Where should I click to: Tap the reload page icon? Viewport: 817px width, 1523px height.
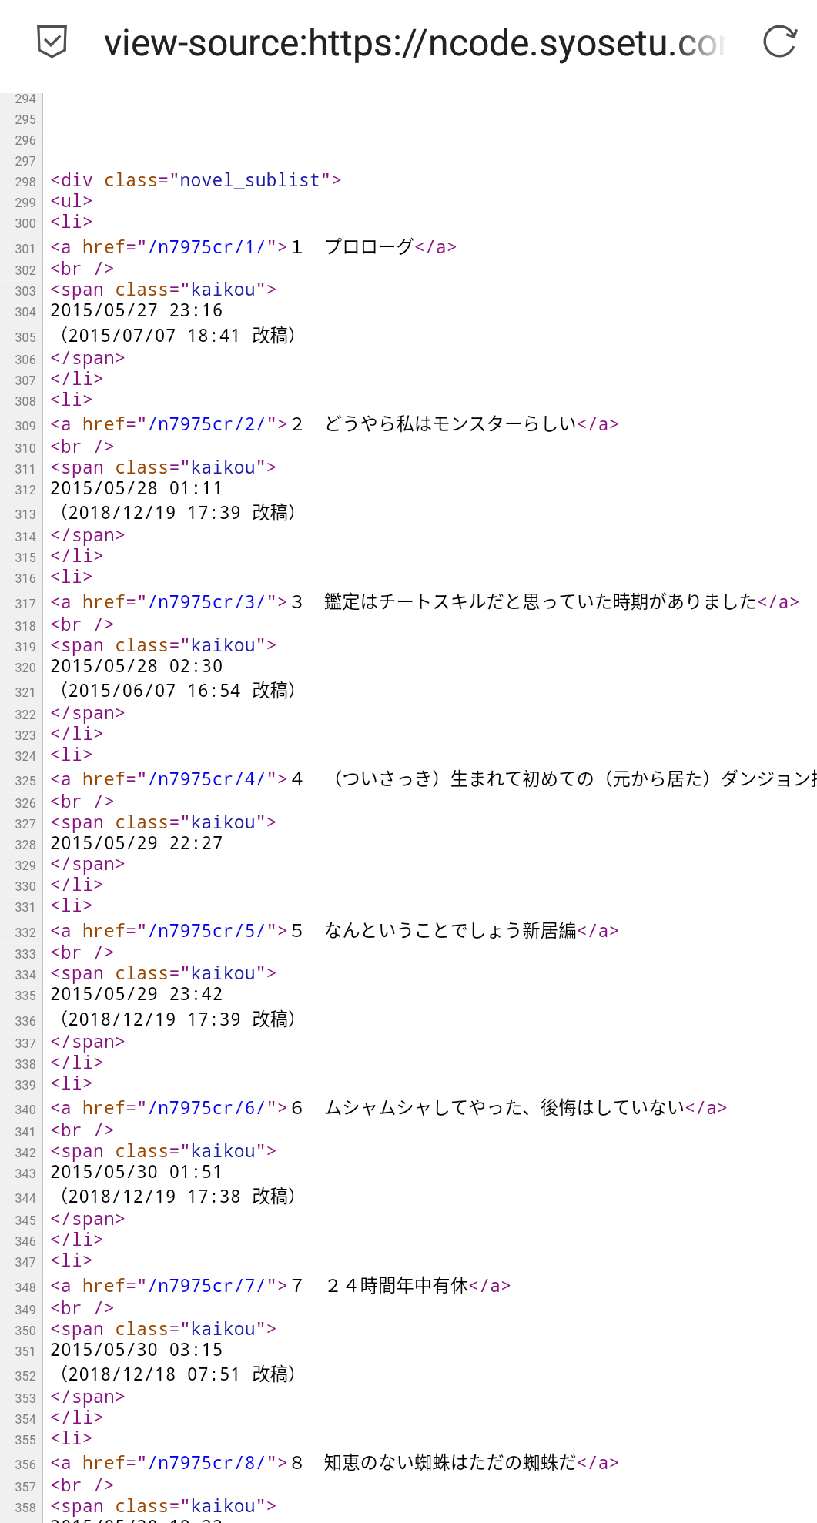pyautogui.click(x=779, y=42)
